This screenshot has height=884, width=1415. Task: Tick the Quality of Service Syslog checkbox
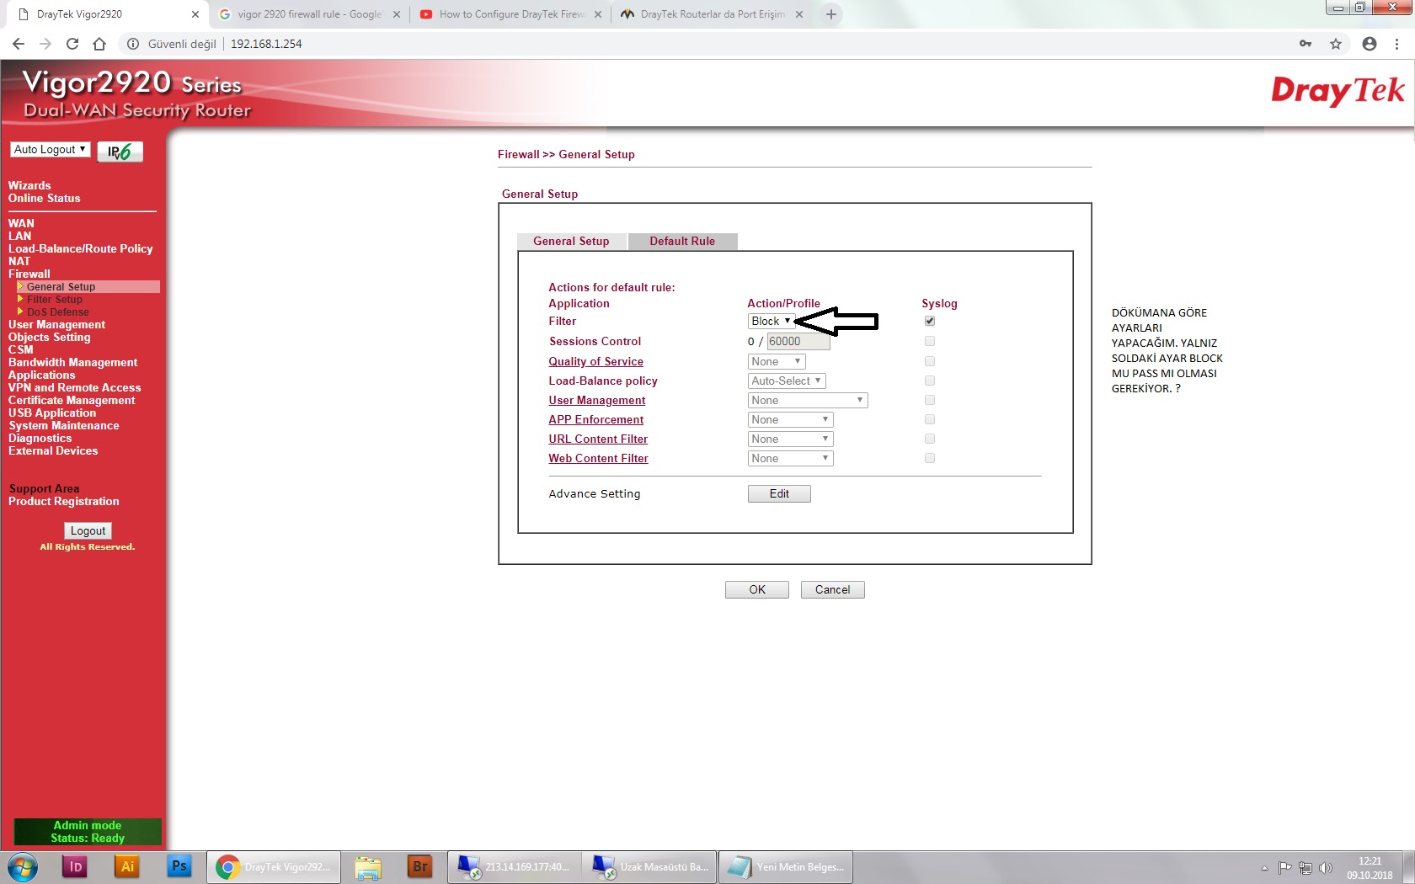pyautogui.click(x=930, y=361)
